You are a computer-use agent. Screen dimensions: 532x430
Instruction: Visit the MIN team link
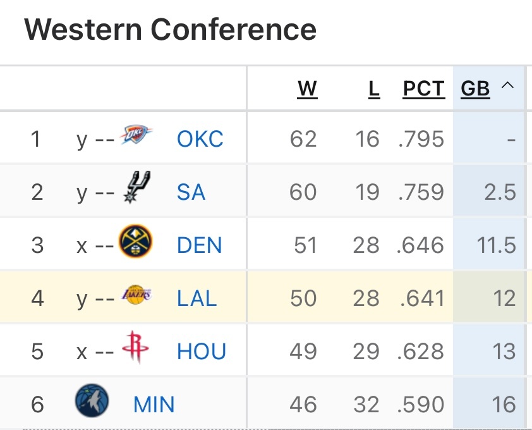[x=154, y=405]
